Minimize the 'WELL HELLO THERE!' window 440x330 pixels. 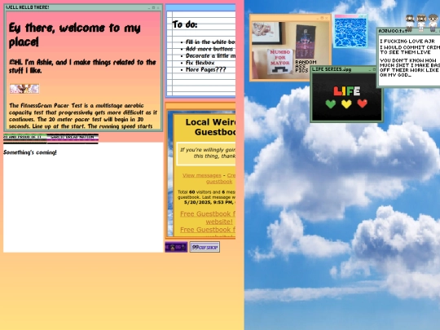[x=149, y=8]
